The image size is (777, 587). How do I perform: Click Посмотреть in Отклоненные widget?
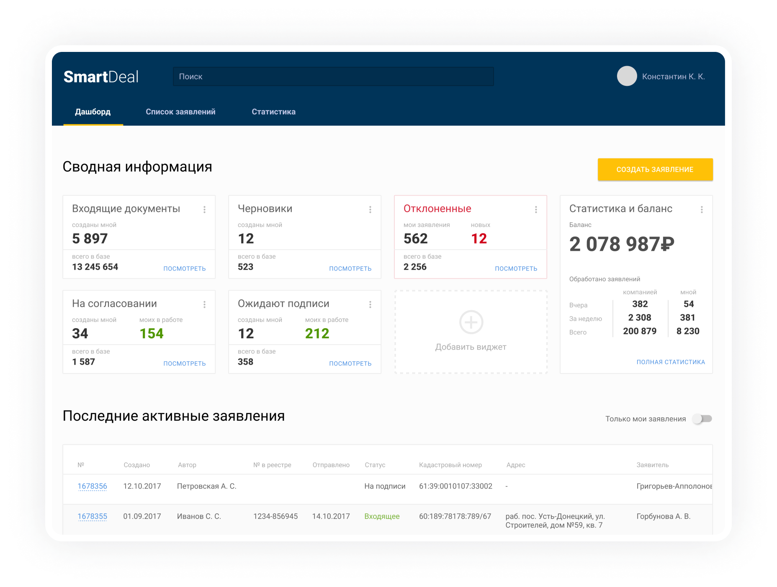click(x=516, y=269)
